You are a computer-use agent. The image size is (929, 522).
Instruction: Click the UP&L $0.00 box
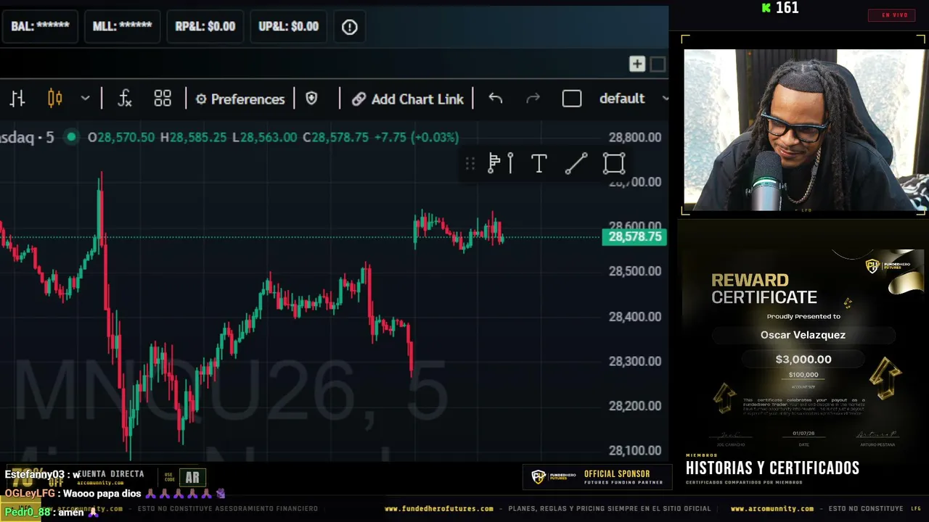point(289,26)
